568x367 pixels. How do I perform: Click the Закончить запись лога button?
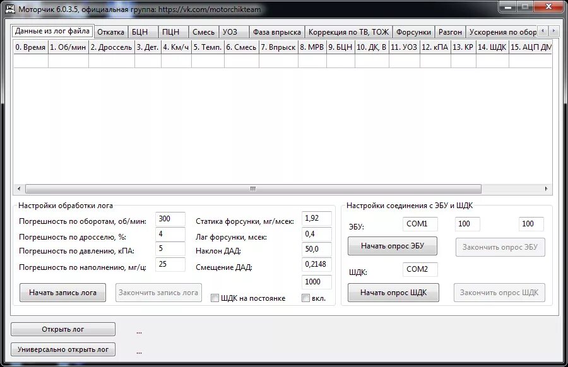[158, 293]
